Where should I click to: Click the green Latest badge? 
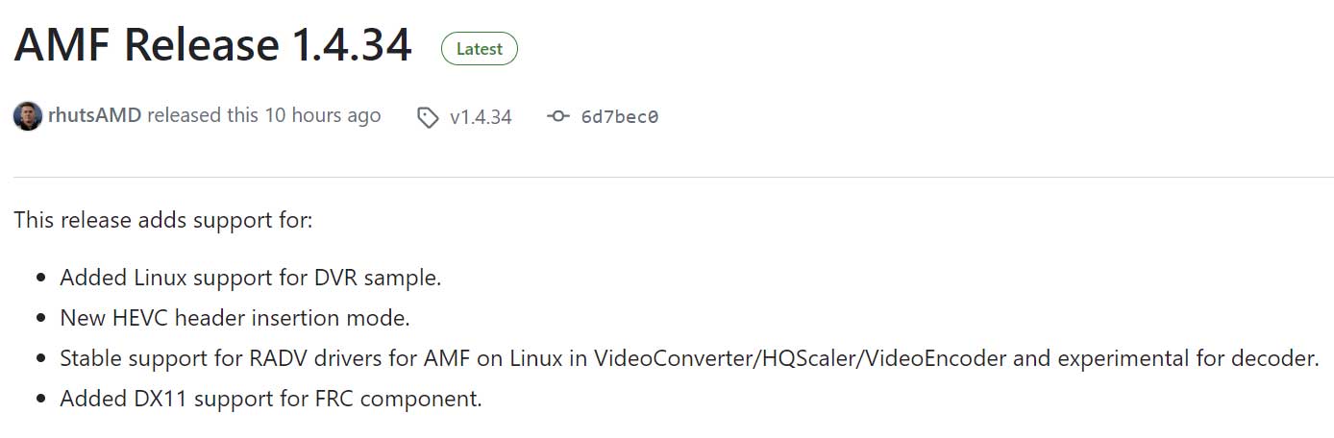(479, 49)
